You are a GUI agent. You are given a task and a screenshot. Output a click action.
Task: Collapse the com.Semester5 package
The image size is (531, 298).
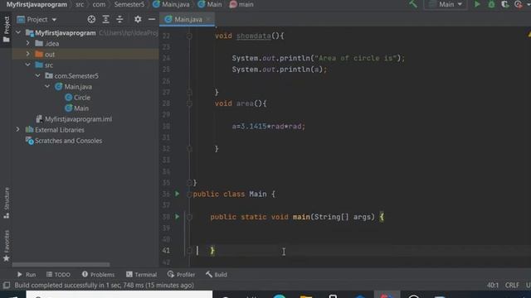tap(38, 75)
